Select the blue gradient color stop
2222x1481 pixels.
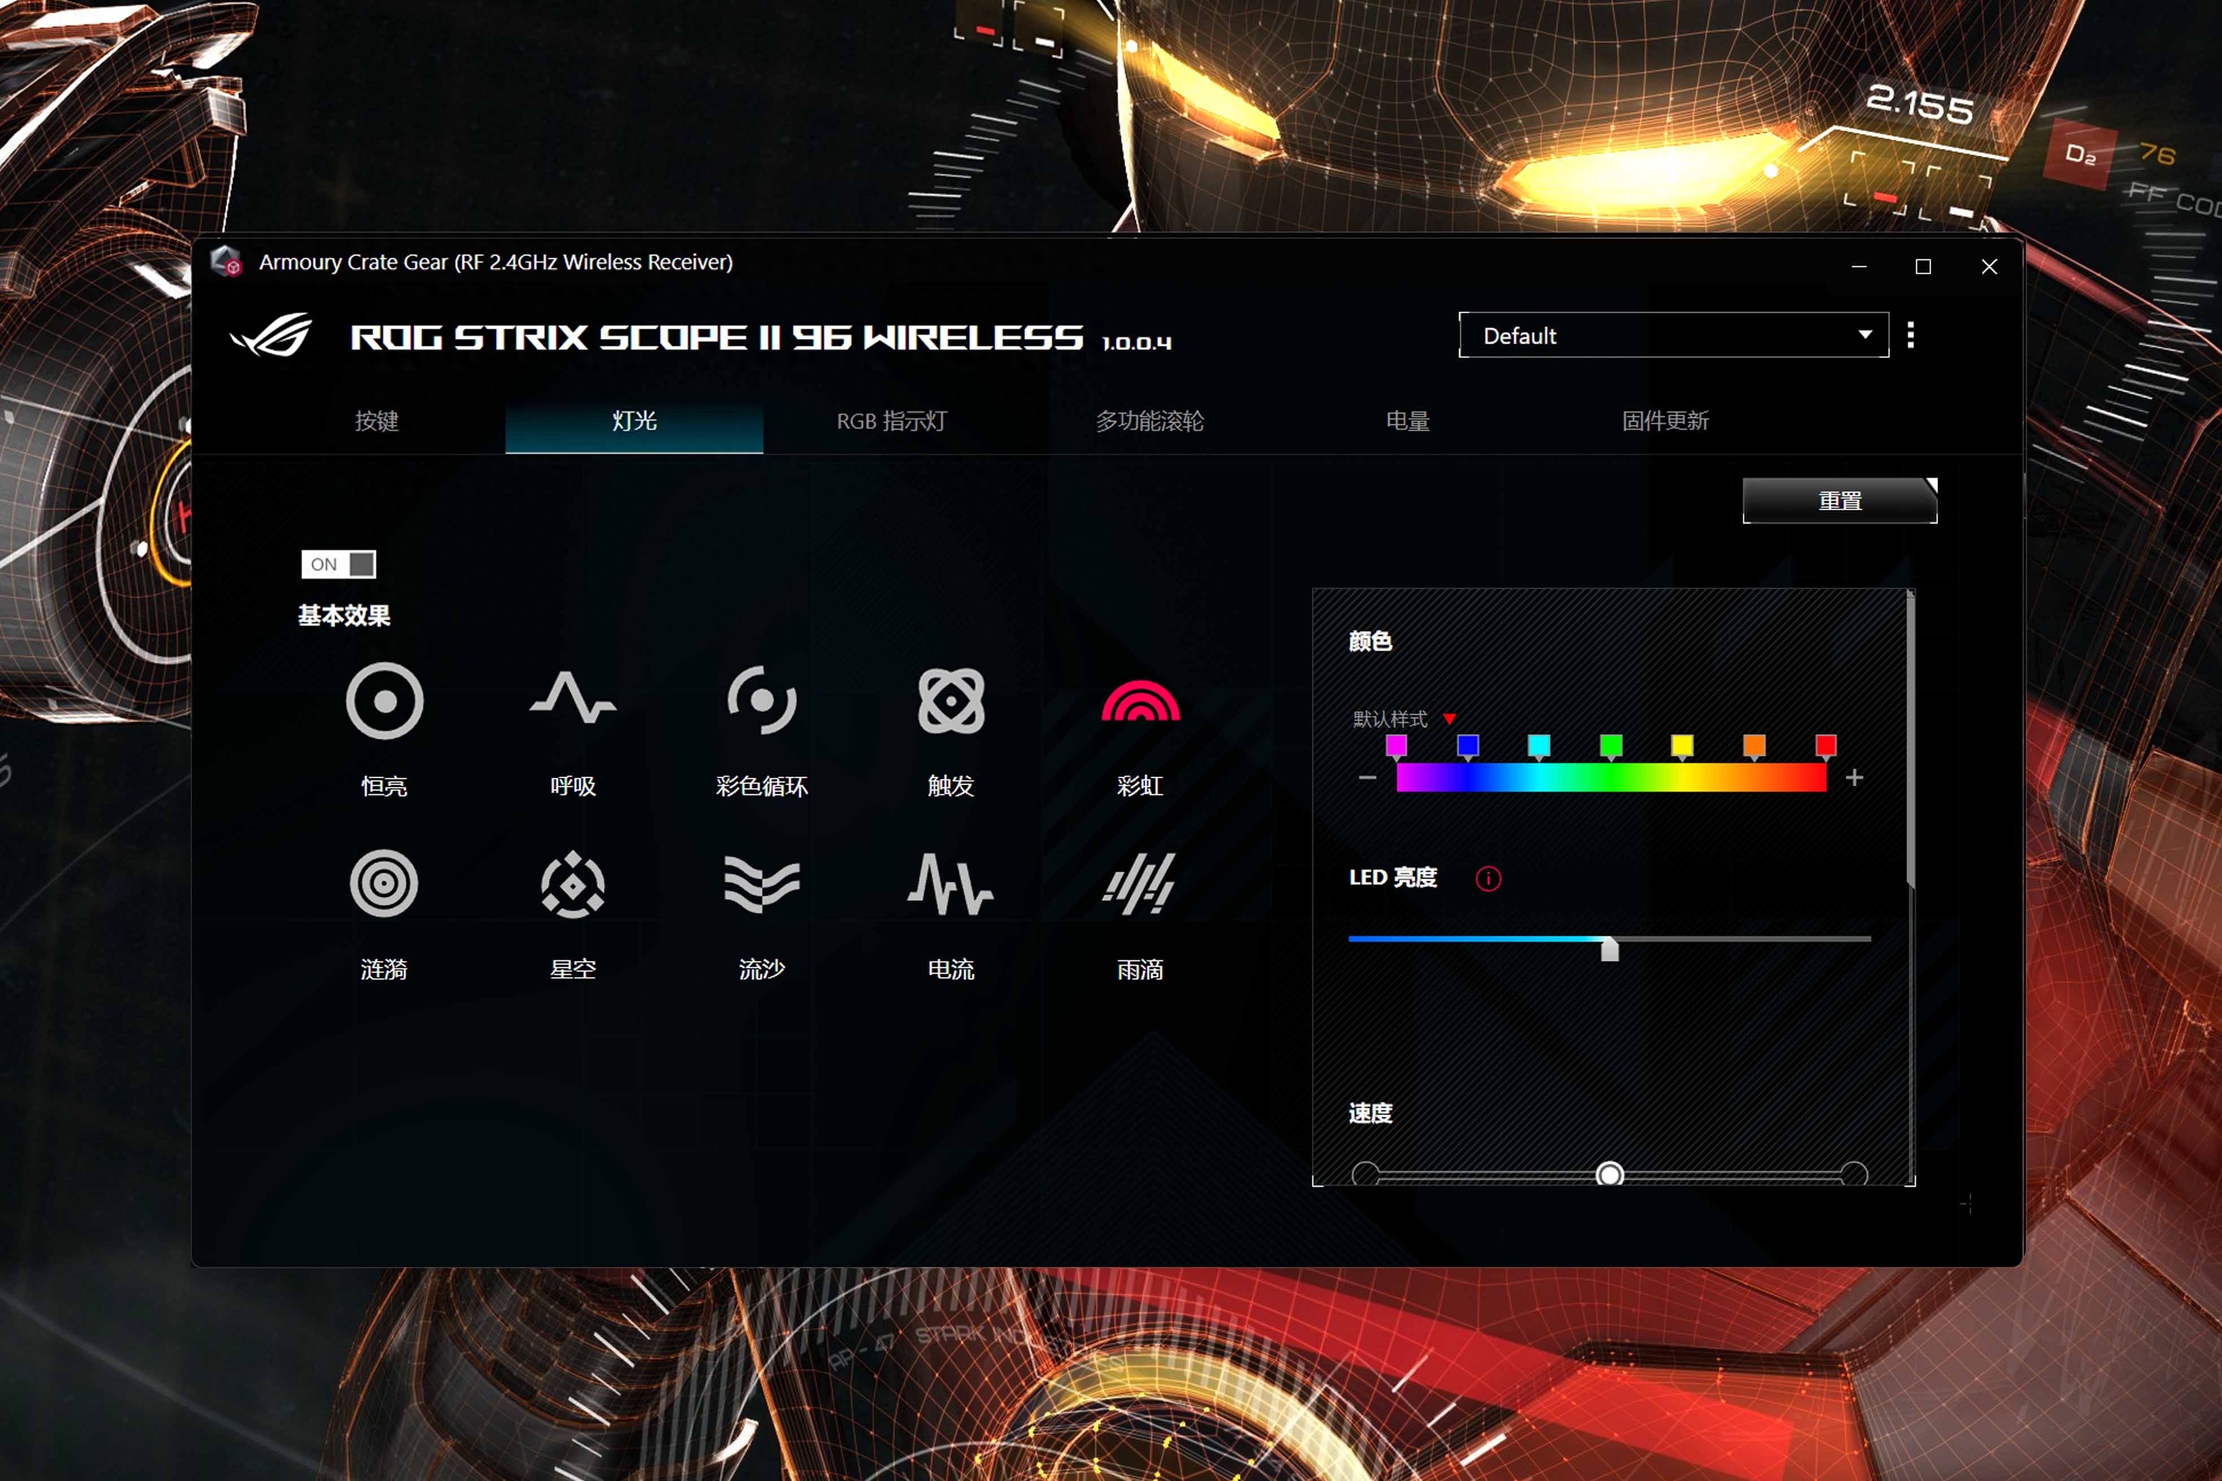pos(1468,748)
